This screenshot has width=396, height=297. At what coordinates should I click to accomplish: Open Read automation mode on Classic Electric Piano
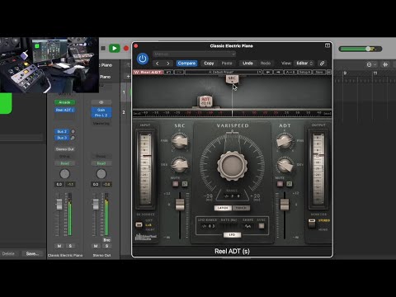click(65, 163)
